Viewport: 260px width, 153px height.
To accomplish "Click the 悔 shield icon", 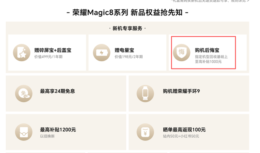I will (182, 53).
